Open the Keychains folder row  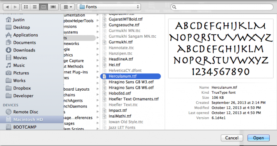click(81, 95)
